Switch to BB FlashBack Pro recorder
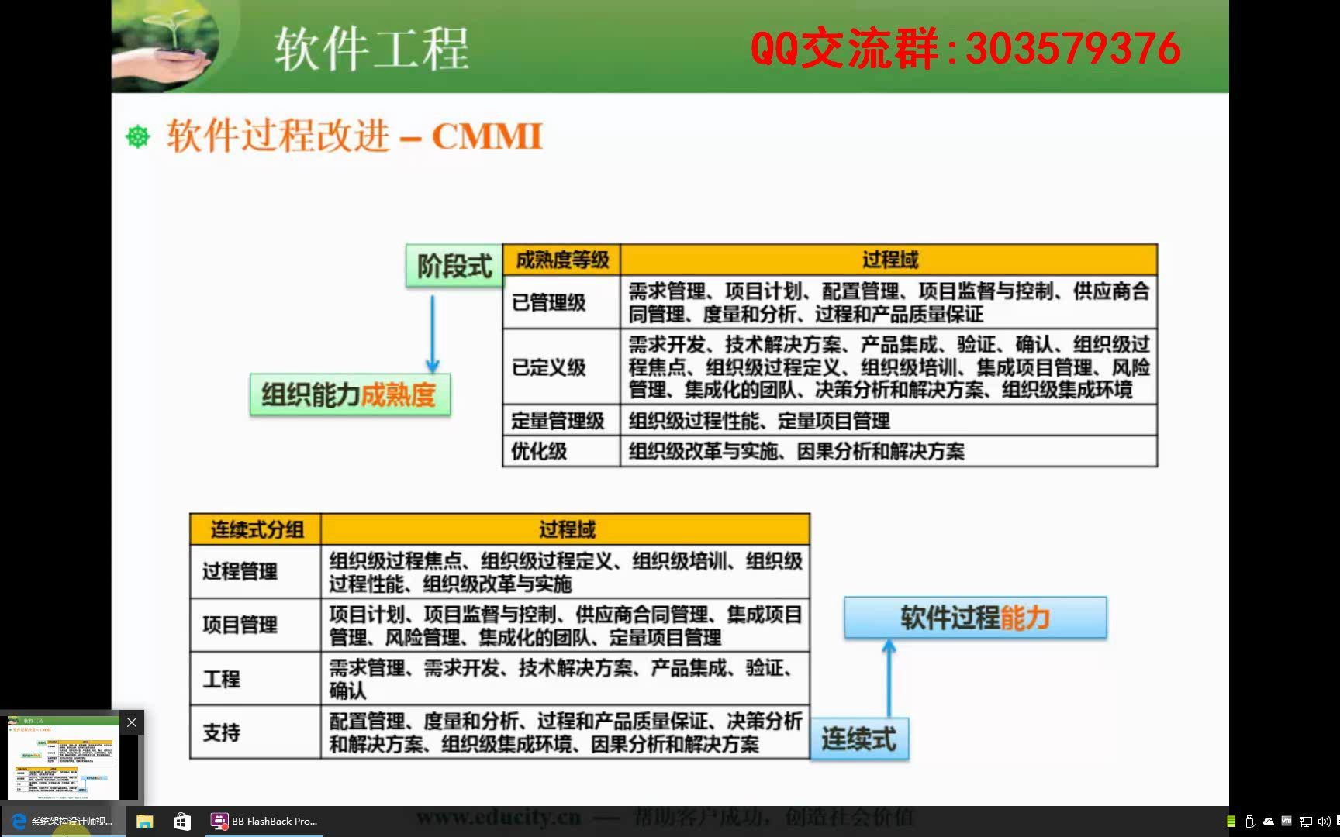 point(264,821)
